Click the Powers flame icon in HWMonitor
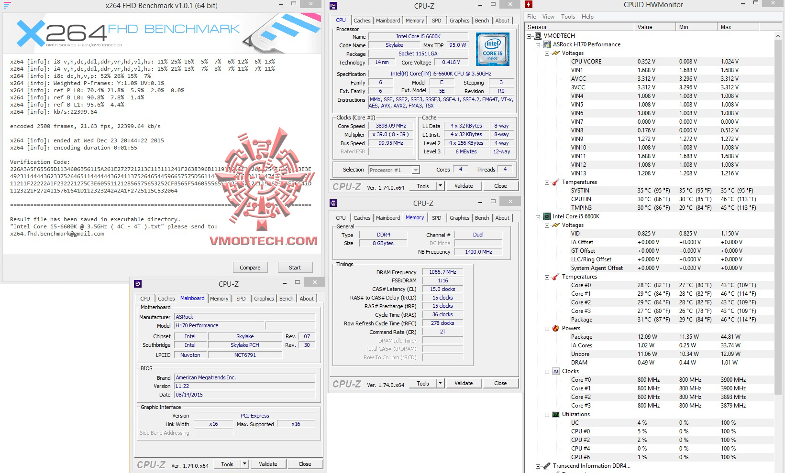 click(556, 328)
